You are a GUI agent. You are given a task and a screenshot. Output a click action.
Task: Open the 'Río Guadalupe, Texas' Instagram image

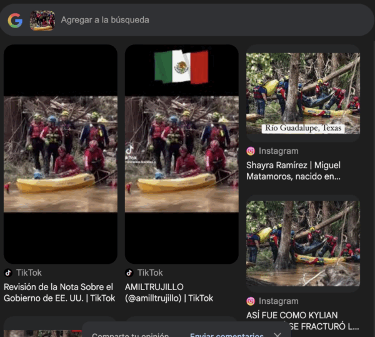click(x=303, y=93)
